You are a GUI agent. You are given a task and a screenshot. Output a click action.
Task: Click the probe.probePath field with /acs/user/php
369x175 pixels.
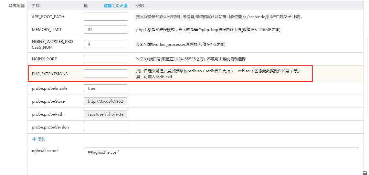pyautogui.click(x=106, y=114)
